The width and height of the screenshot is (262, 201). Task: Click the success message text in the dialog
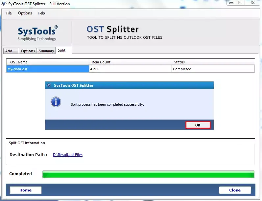(107, 104)
